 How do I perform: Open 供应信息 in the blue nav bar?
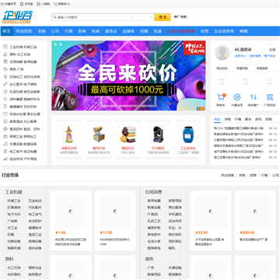click(x=24, y=31)
